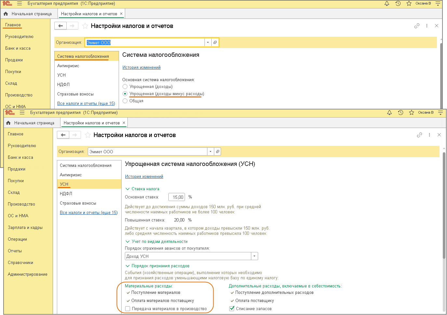Open Отчеты section in sidebar

[x=15, y=251]
